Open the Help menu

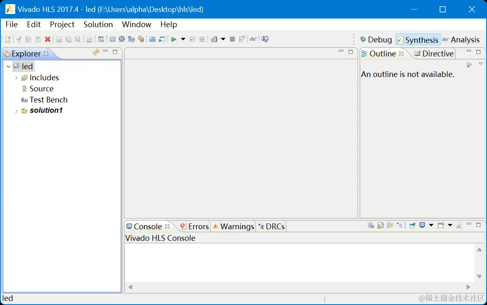tap(169, 25)
